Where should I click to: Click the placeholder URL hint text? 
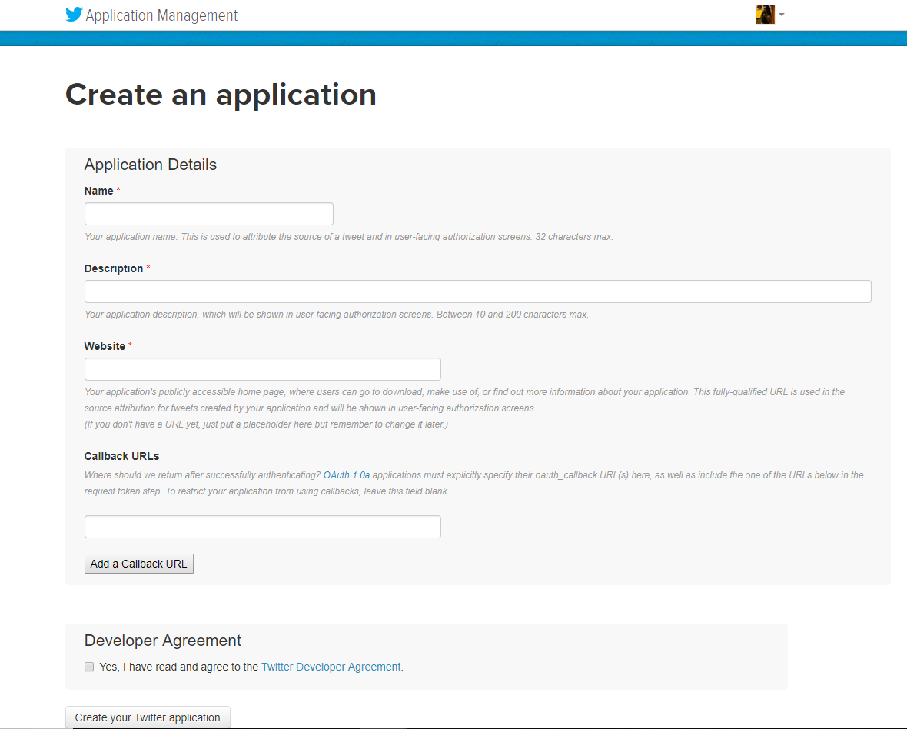point(266,424)
